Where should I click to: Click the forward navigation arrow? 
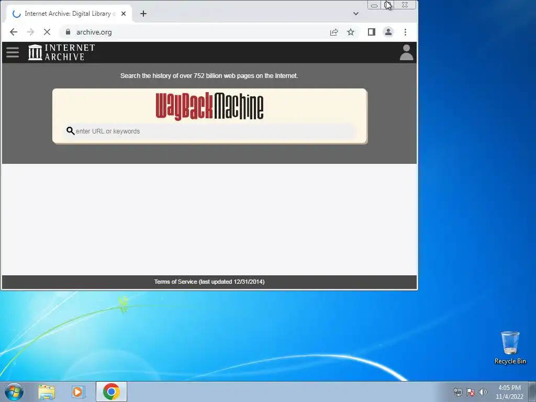[x=30, y=32]
